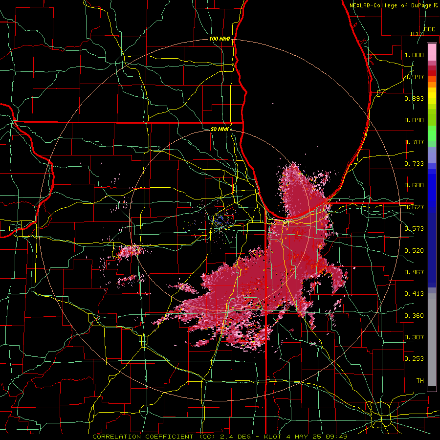The image size is (440, 440).
Task: Pick the light pink swatch atop color bar
Action: click(432, 52)
